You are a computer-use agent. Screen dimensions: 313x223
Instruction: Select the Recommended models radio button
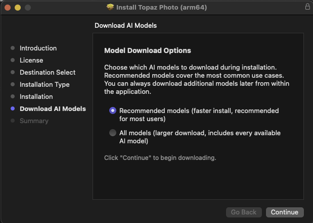(113, 110)
